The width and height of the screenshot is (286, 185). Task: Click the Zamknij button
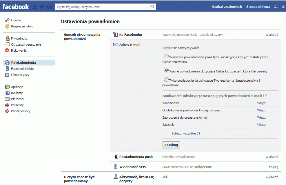tap(171, 145)
